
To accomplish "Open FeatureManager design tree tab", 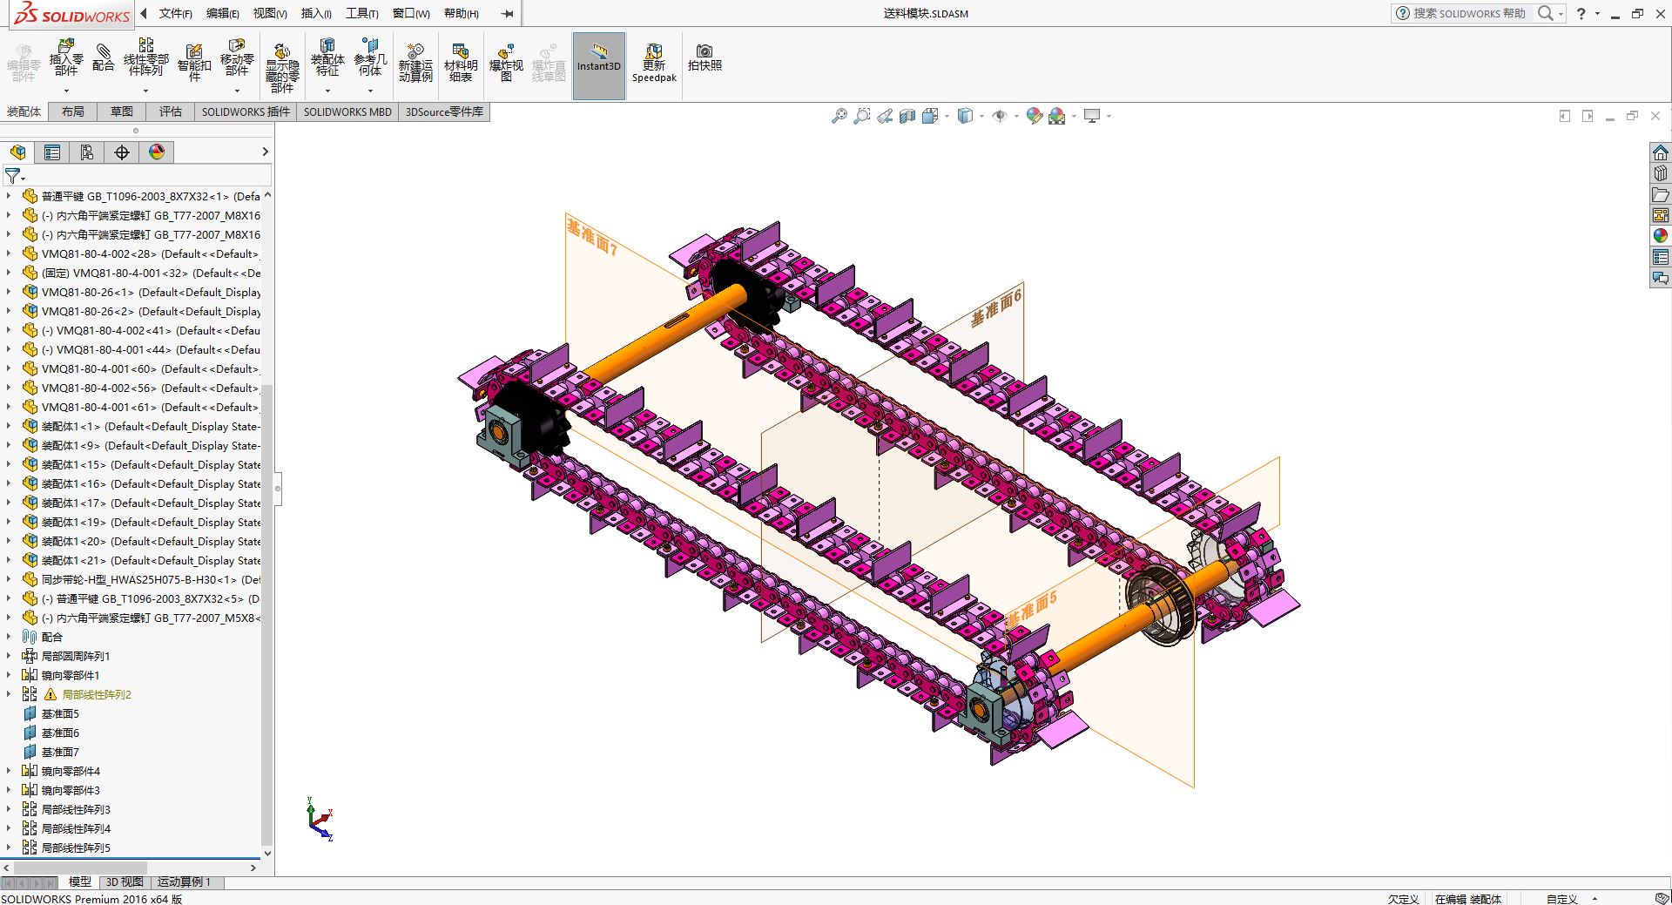I will [x=17, y=152].
